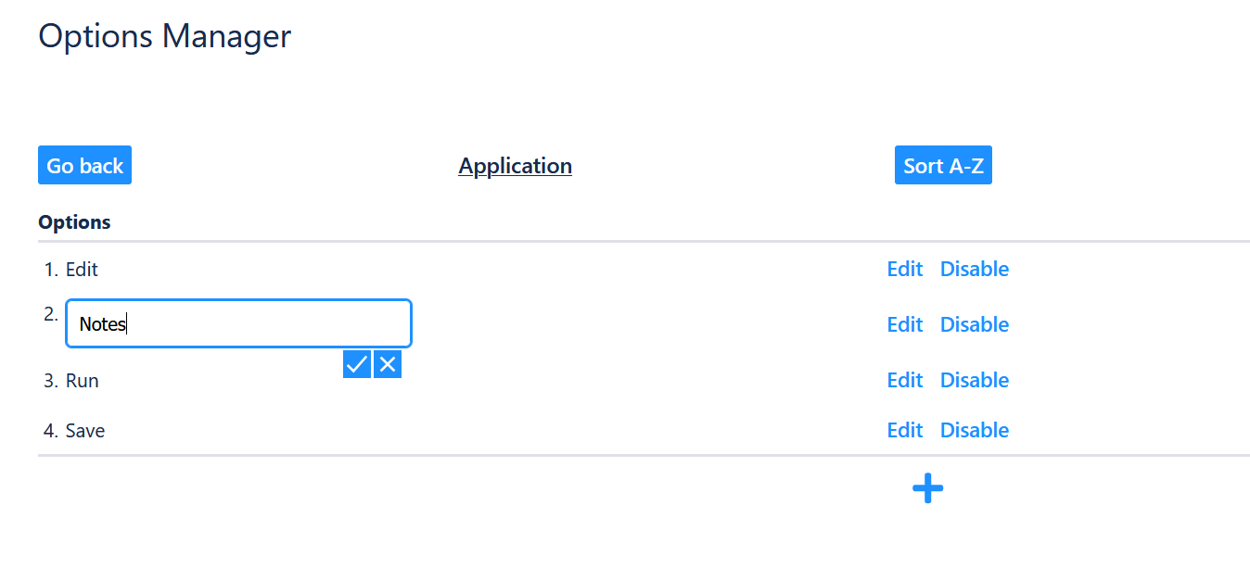This screenshot has width=1250, height=568.
Task: Add a new option with plus icon
Action: (x=927, y=488)
